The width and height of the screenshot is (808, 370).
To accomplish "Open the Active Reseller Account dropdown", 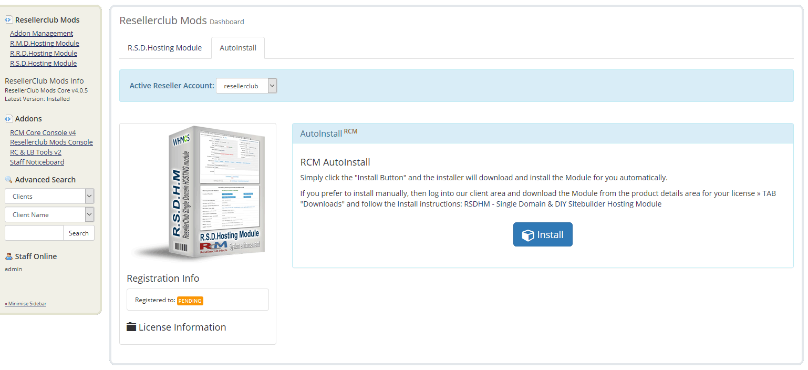I will (x=246, y=86).
